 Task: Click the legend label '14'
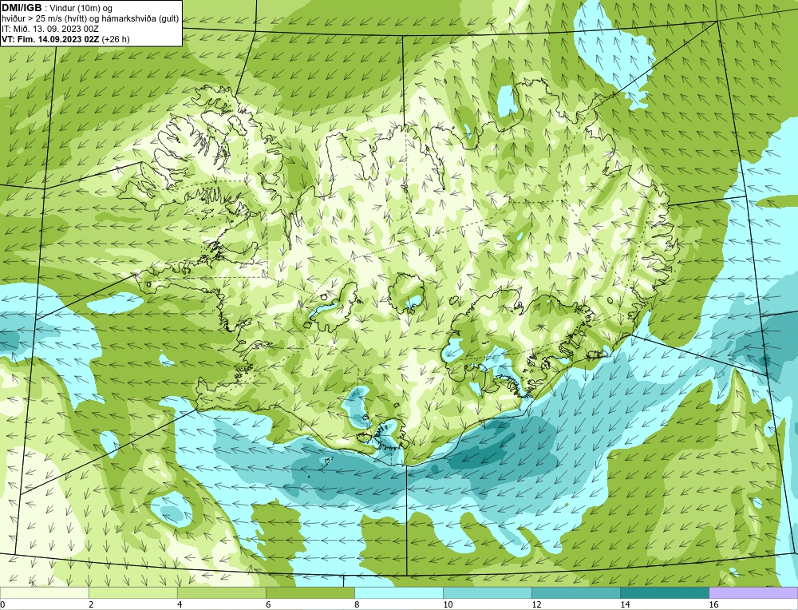click(625, 604)
